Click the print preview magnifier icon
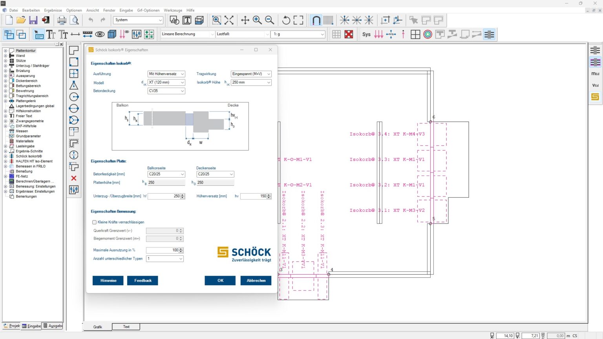This screenshot has width=603, height=339. click(74, 20)
